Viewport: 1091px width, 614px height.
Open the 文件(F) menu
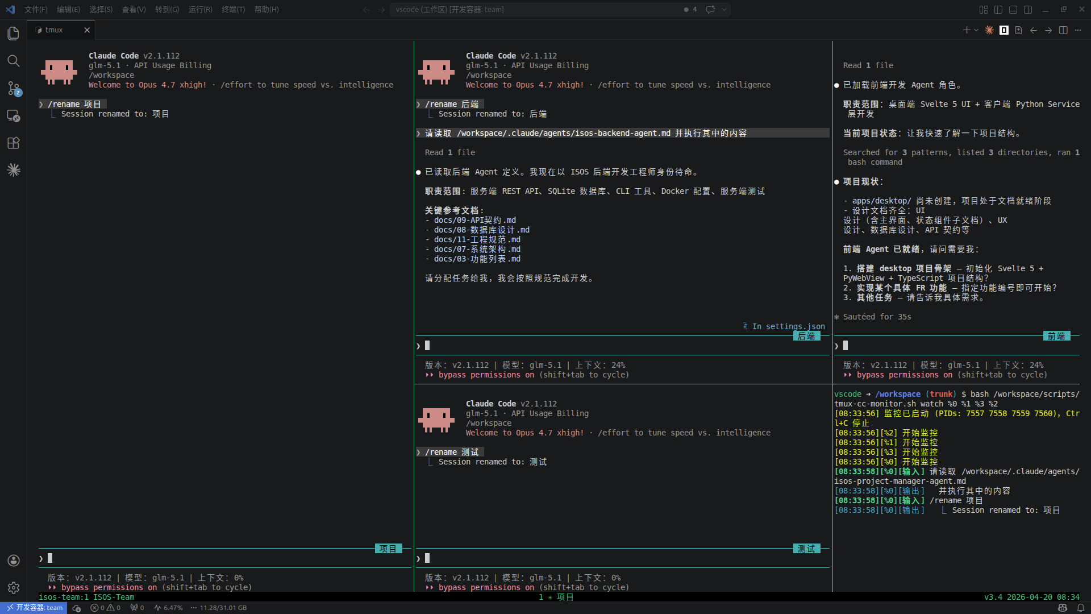pos(36,10)
